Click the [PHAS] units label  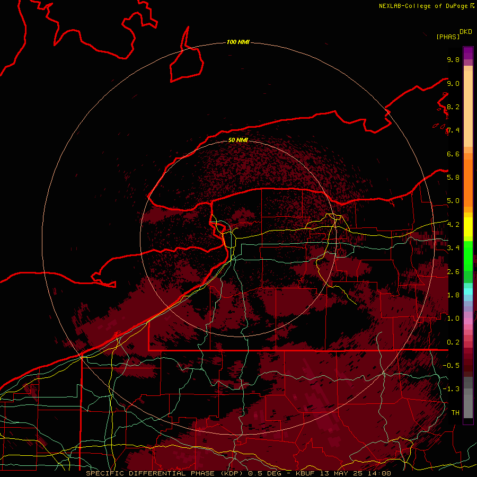point(448,37)
